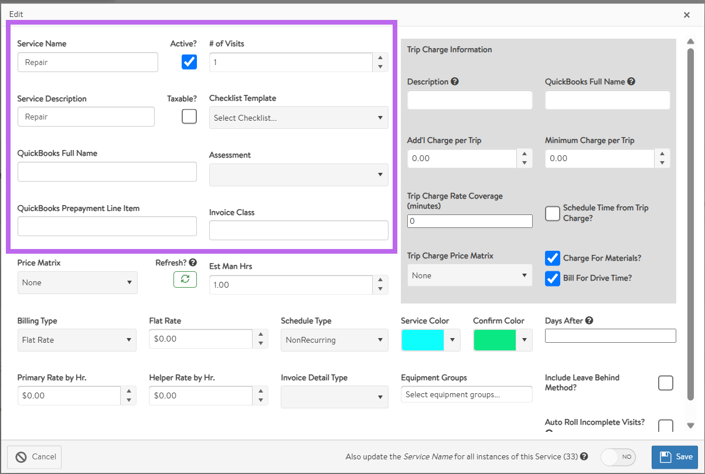Click help icon beside QuickBooks Full Name in Trip Charge
Viewport: 705px width, 474px height.
tap(631, 82)
